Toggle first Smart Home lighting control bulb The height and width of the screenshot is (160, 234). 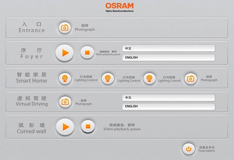65,78
